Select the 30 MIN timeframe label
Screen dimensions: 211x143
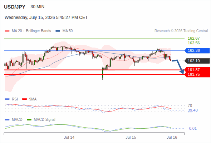[x=38, y=7]
